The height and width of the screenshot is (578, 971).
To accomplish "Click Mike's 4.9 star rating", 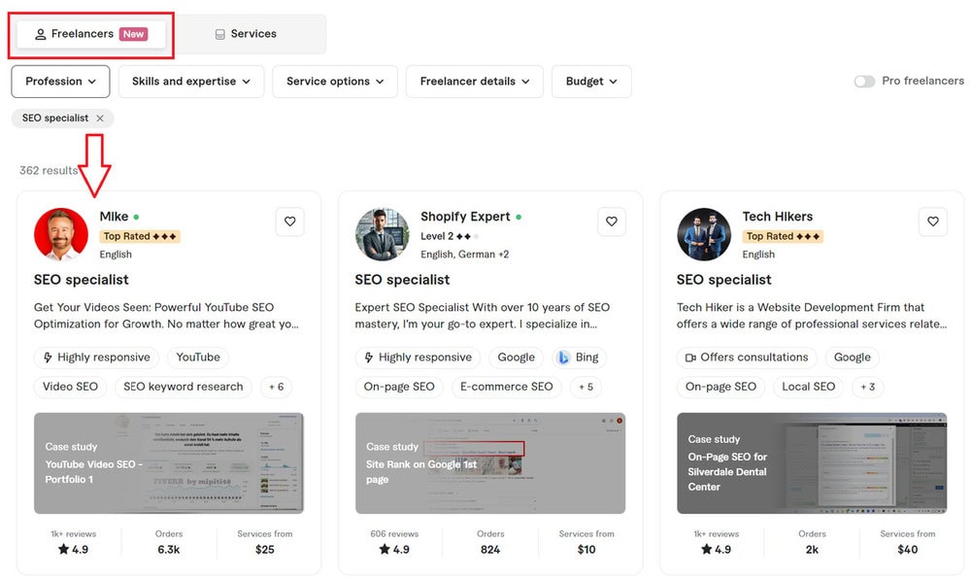I will point(73,550).
